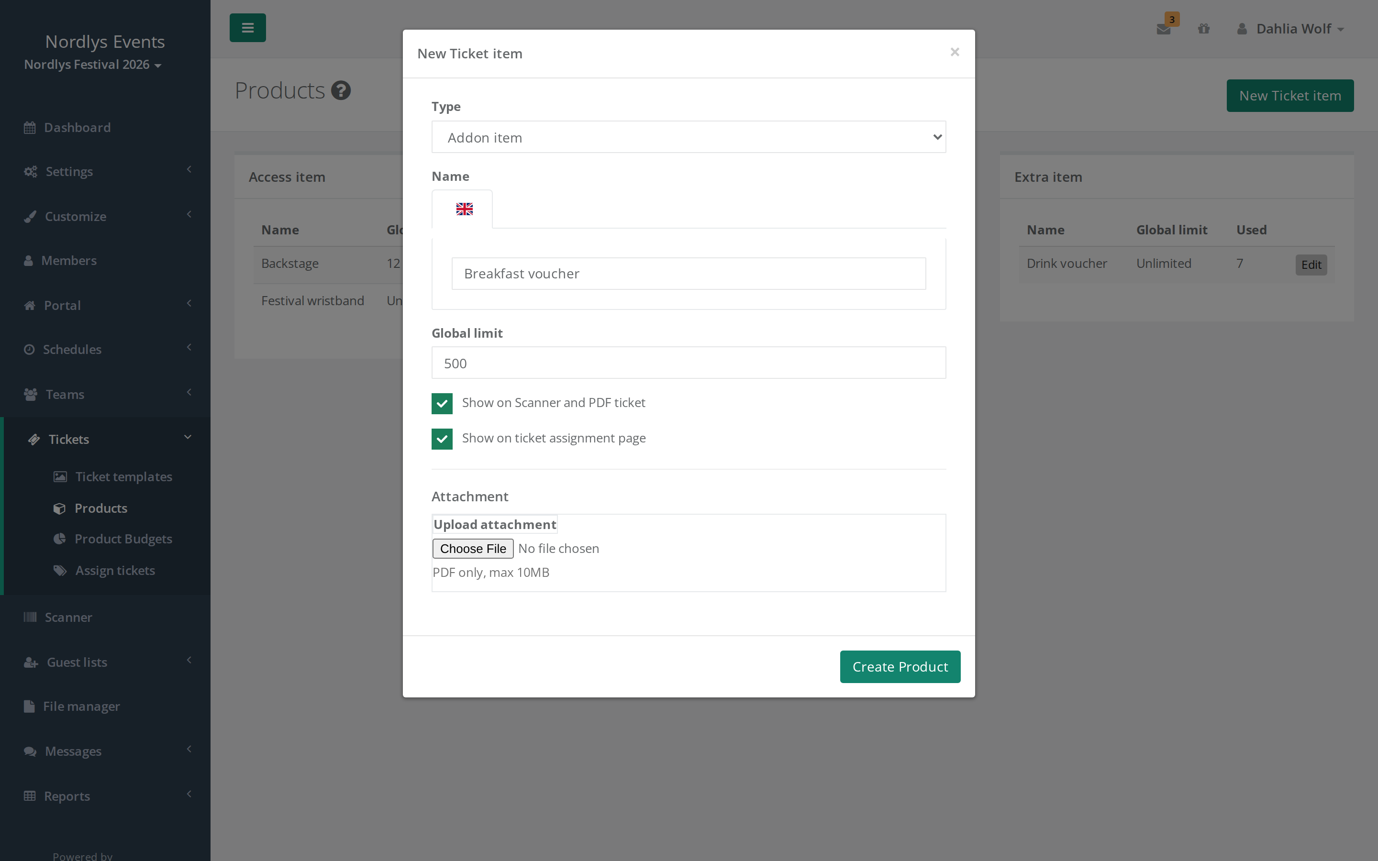This screenshot has height=861, width=1378.
Task: Expand the Messages sidebar menu
Action: (105, 751)
